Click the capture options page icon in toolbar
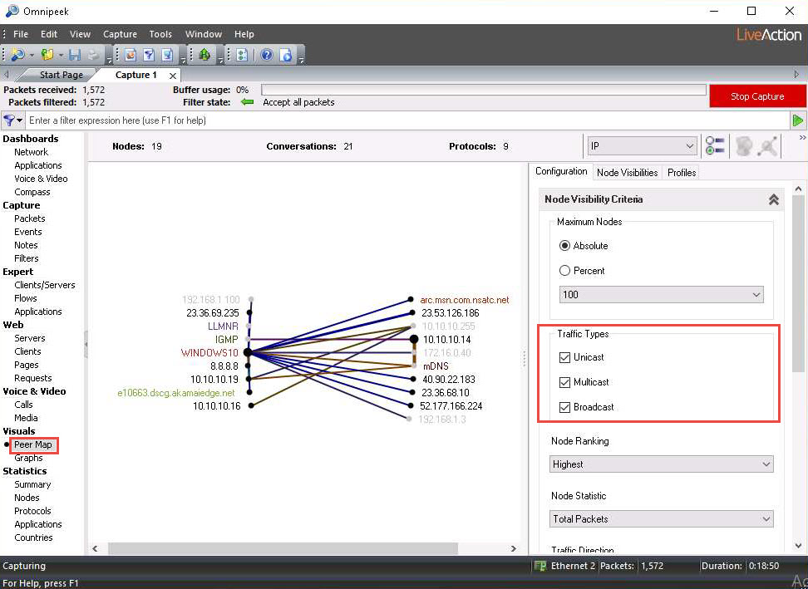808x589 pixels. point(131,55)
